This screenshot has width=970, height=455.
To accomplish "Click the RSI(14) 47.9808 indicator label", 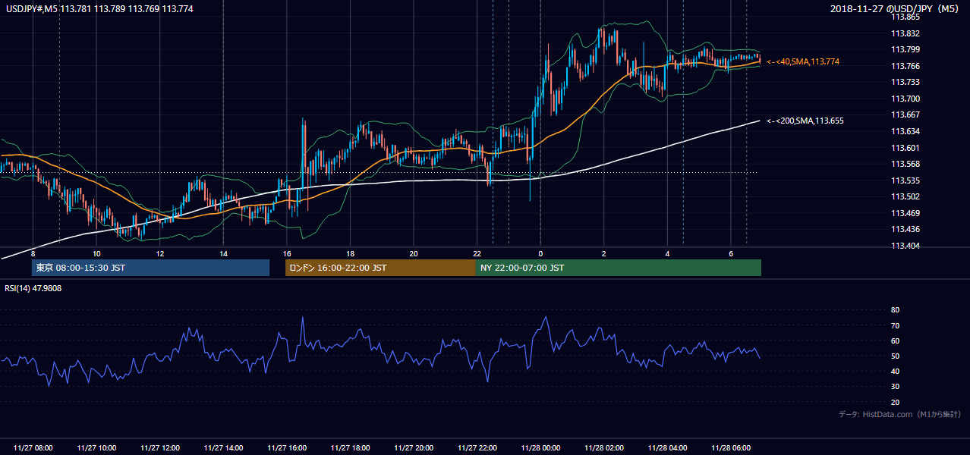I will (x=33, y=288).
